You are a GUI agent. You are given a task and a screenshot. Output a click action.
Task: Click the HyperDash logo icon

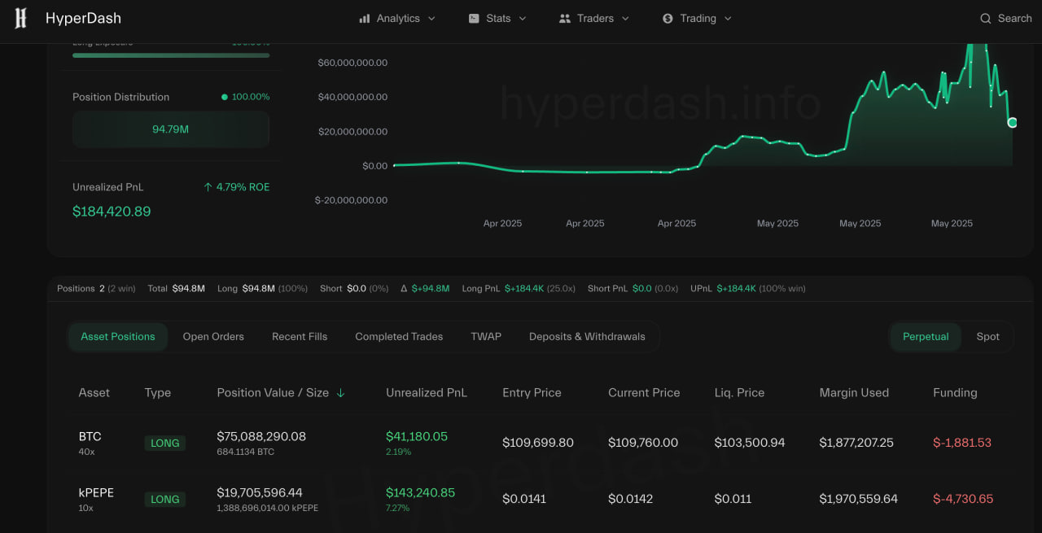[20, 18]
